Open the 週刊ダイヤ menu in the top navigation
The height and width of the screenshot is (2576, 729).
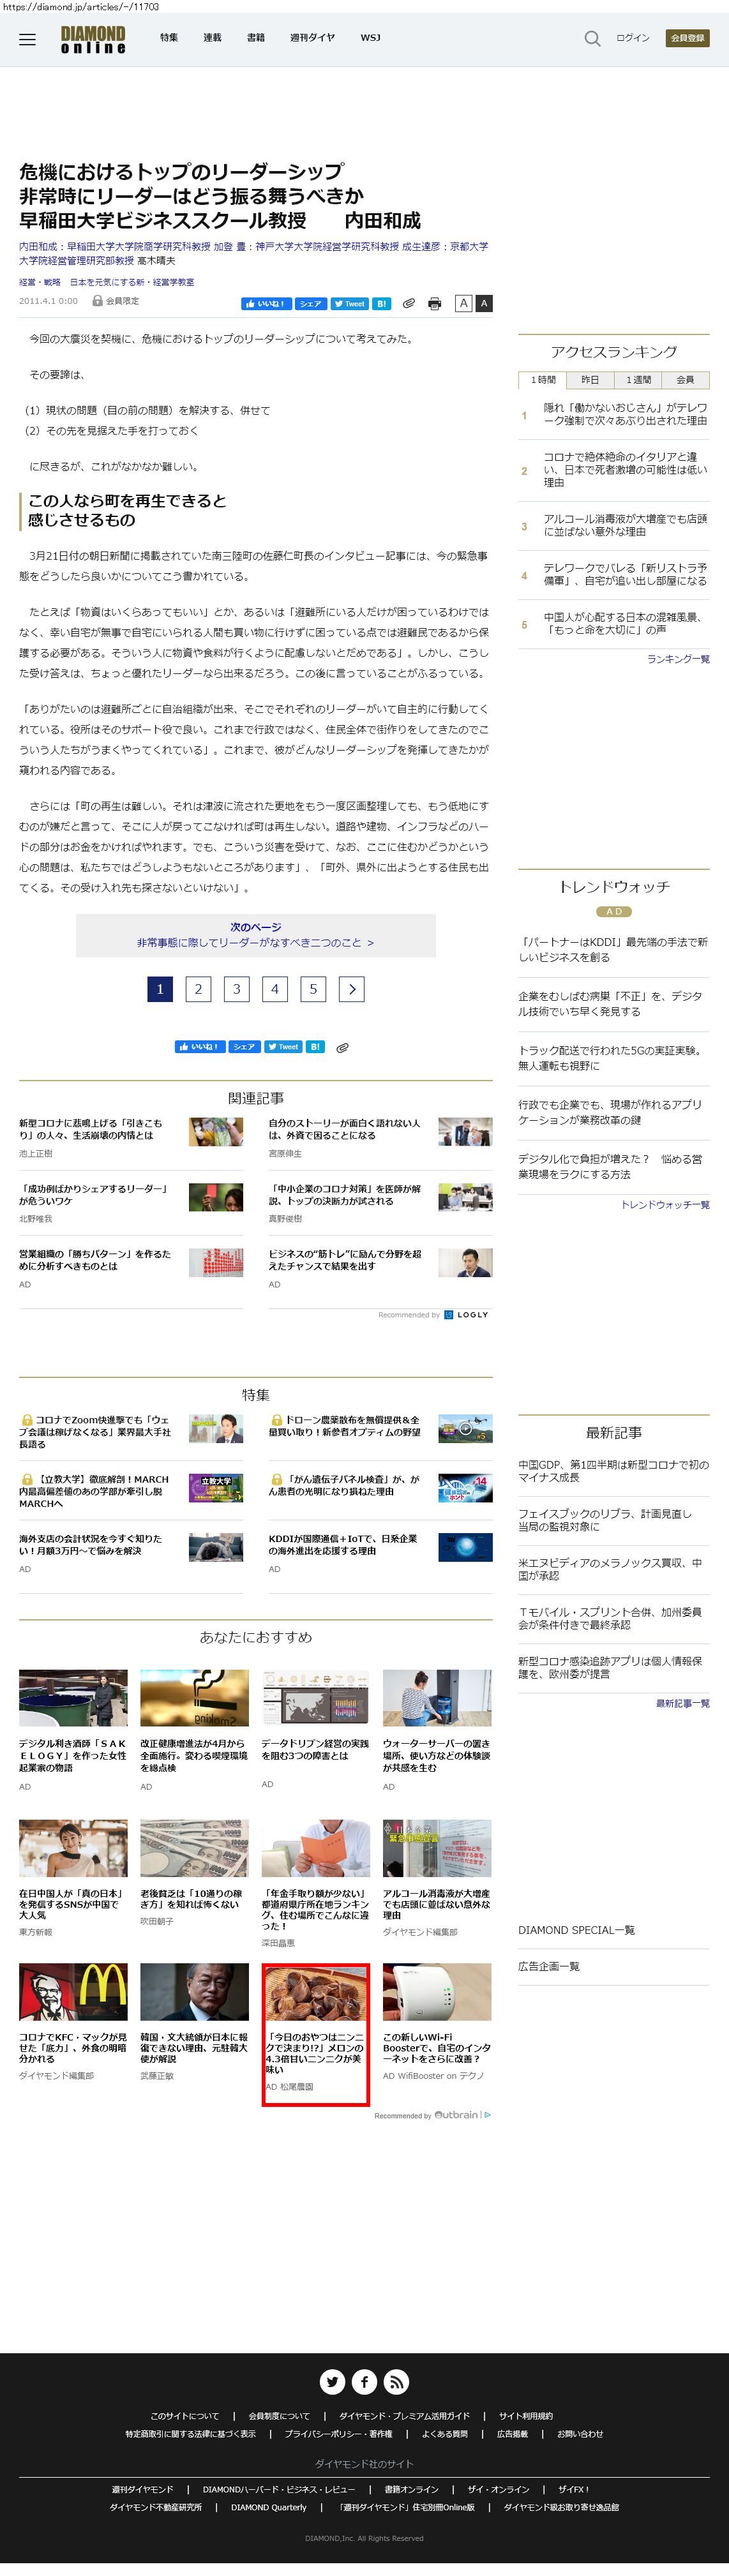pyautogui.click(x=312, y=38)
